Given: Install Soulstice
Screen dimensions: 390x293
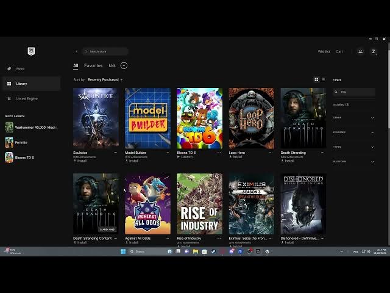Looking at the screenshot, I should pyautogui.click(x=80, y=161).
